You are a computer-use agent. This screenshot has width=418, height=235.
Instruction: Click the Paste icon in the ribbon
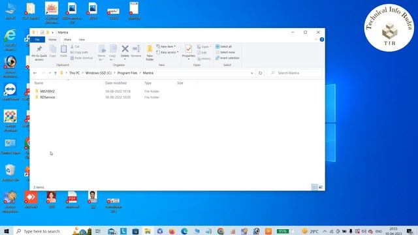(x=63, y=51)
